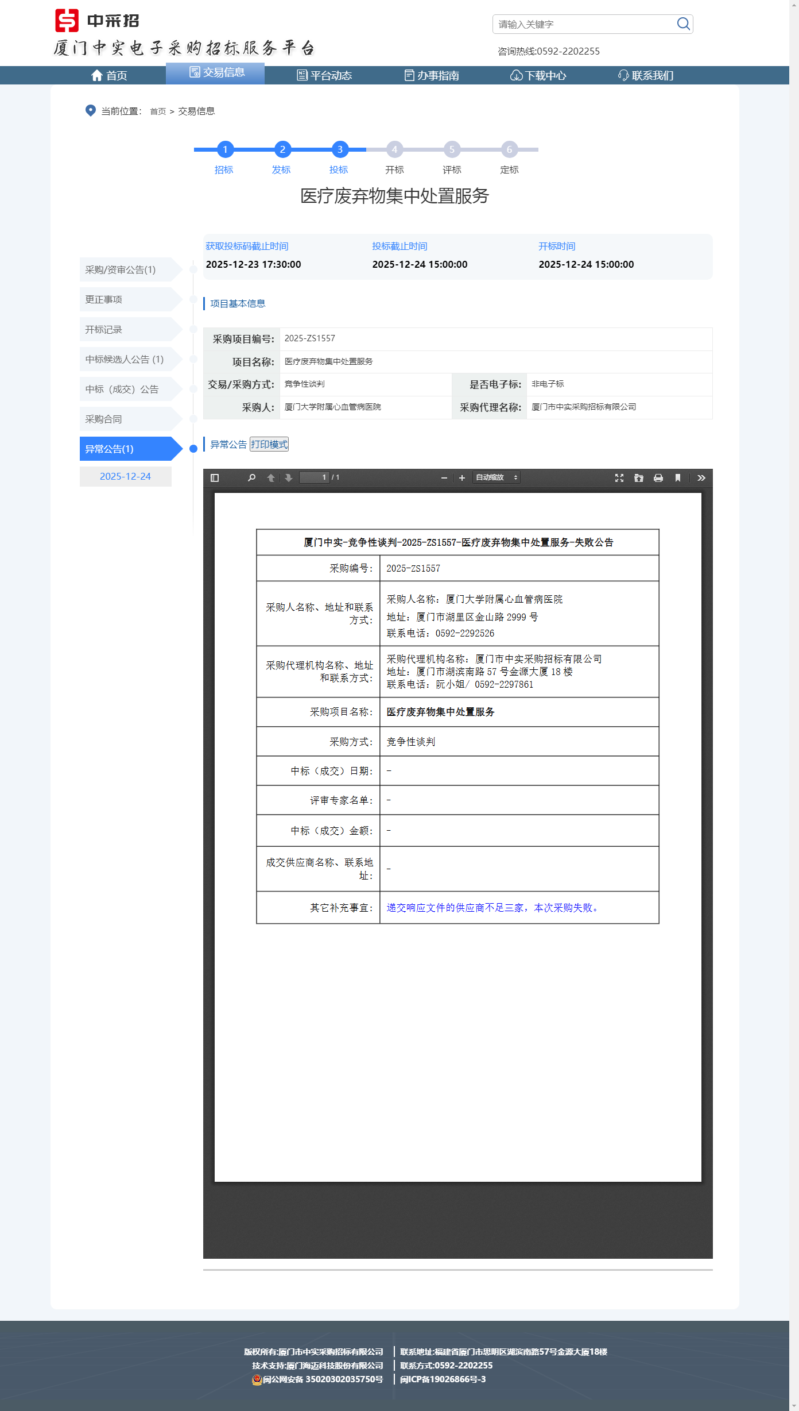Viewport: 799px width, 1411px height.
Task: Zoom in with plus button in PDF toolbar
Action: pyautogui.click(x=462, y=477)
